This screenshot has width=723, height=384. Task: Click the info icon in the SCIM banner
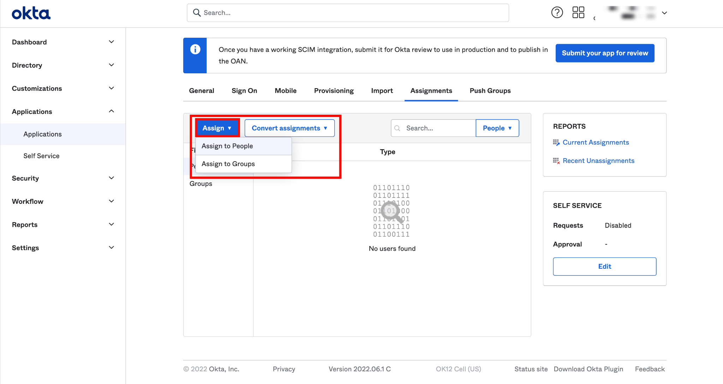coord(195,49)
